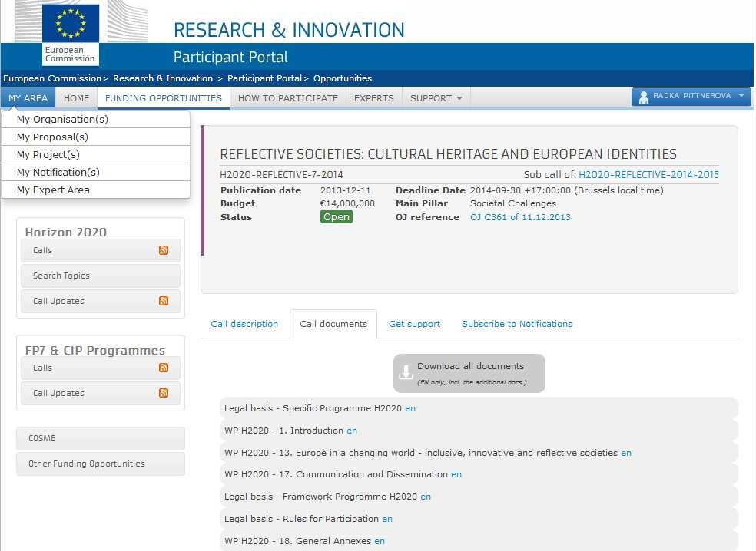756x551 pixels.
Task: Click the Societal Challenges main pillar value
Action: point(513,203)
